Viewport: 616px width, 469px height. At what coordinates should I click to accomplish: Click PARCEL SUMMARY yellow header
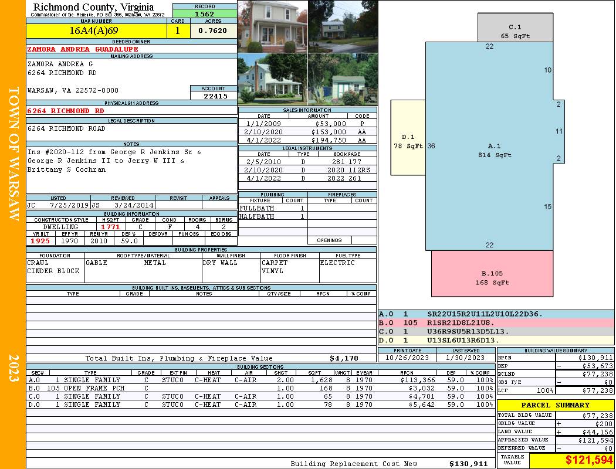tap(555, 405)
